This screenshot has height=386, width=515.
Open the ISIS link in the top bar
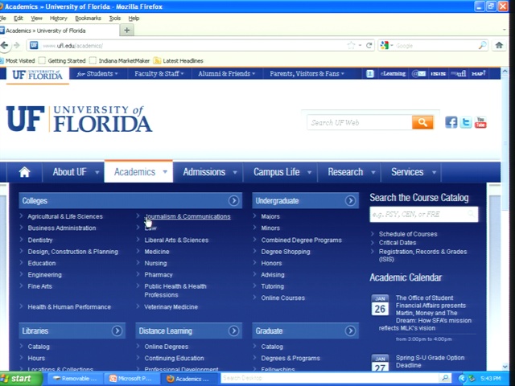(438, 73)
